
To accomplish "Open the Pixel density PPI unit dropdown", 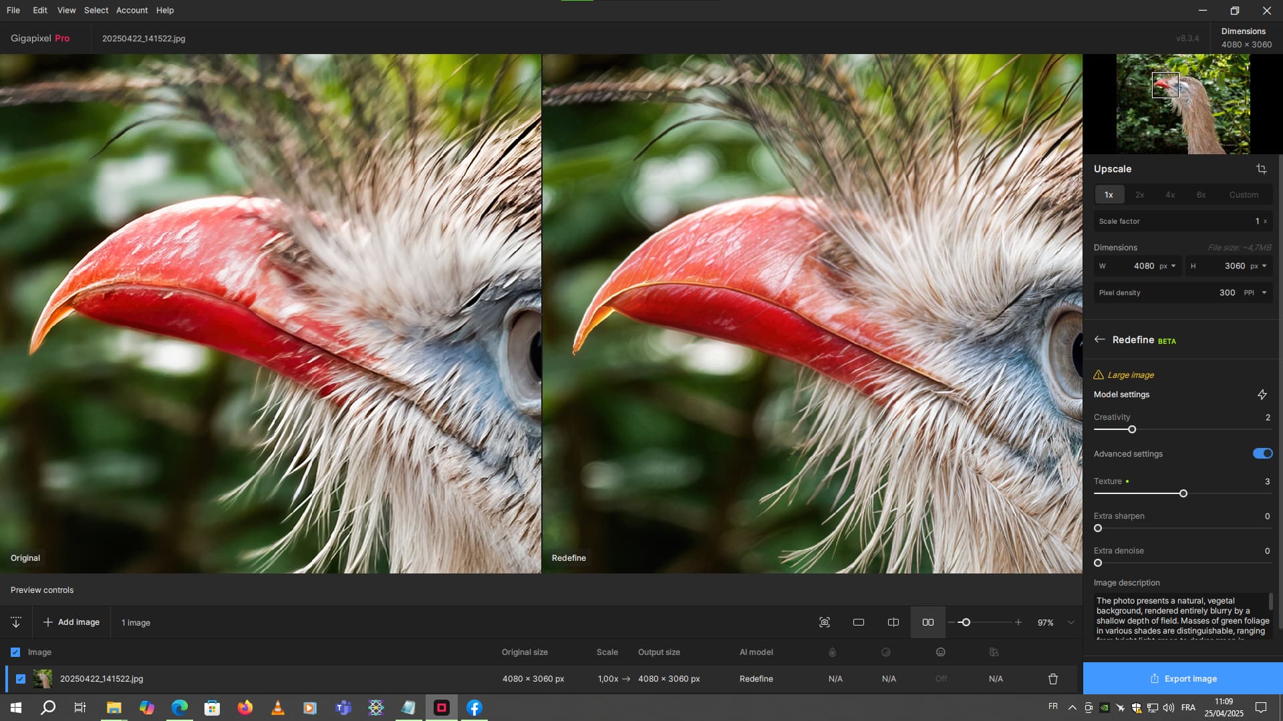I will tap(1264, 293).
